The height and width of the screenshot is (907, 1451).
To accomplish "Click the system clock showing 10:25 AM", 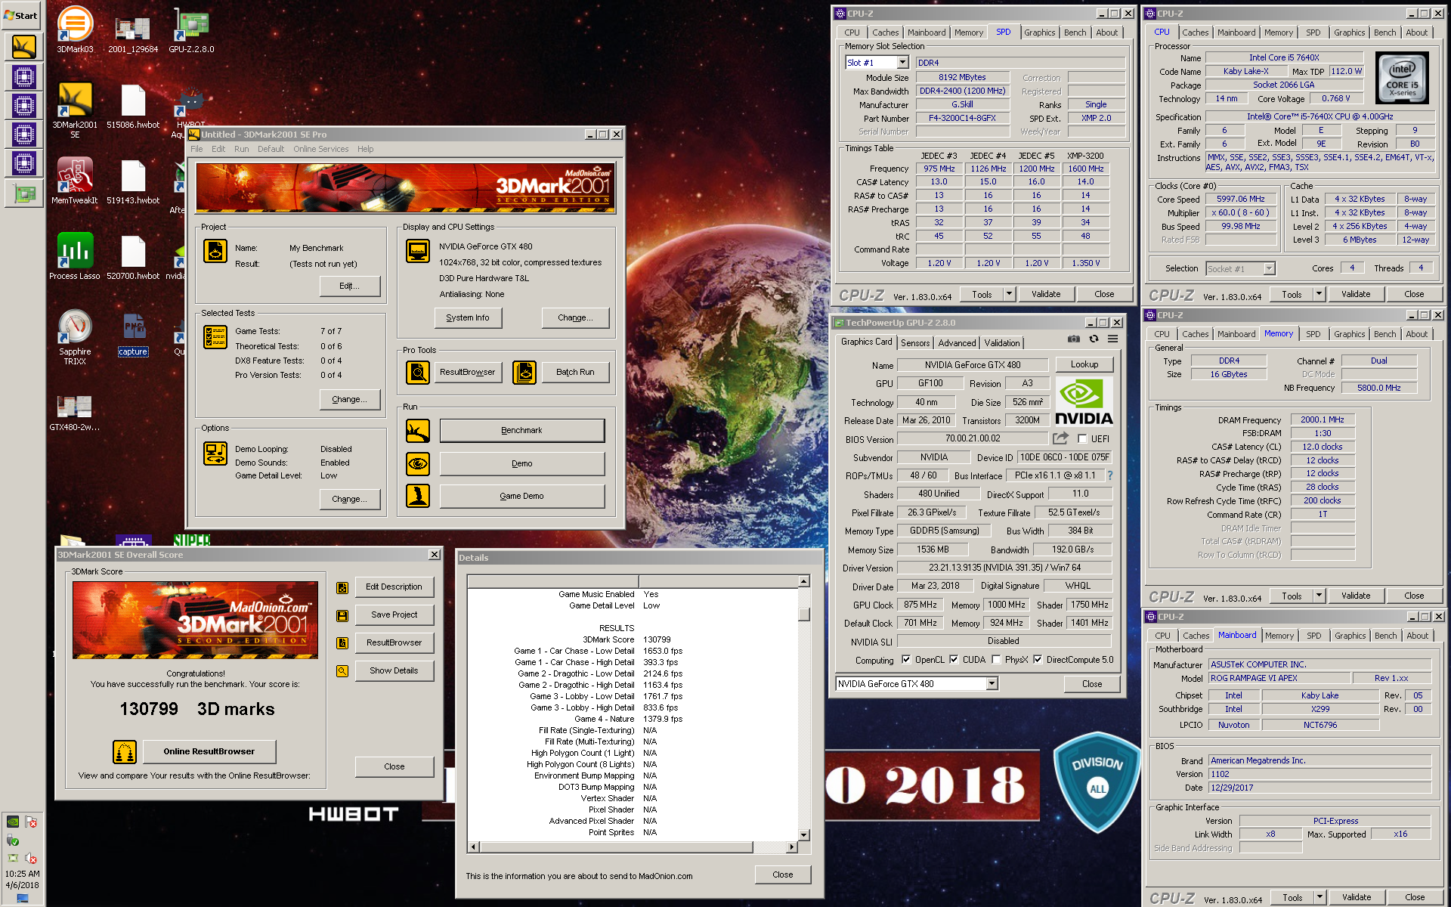I will point(23,873).
